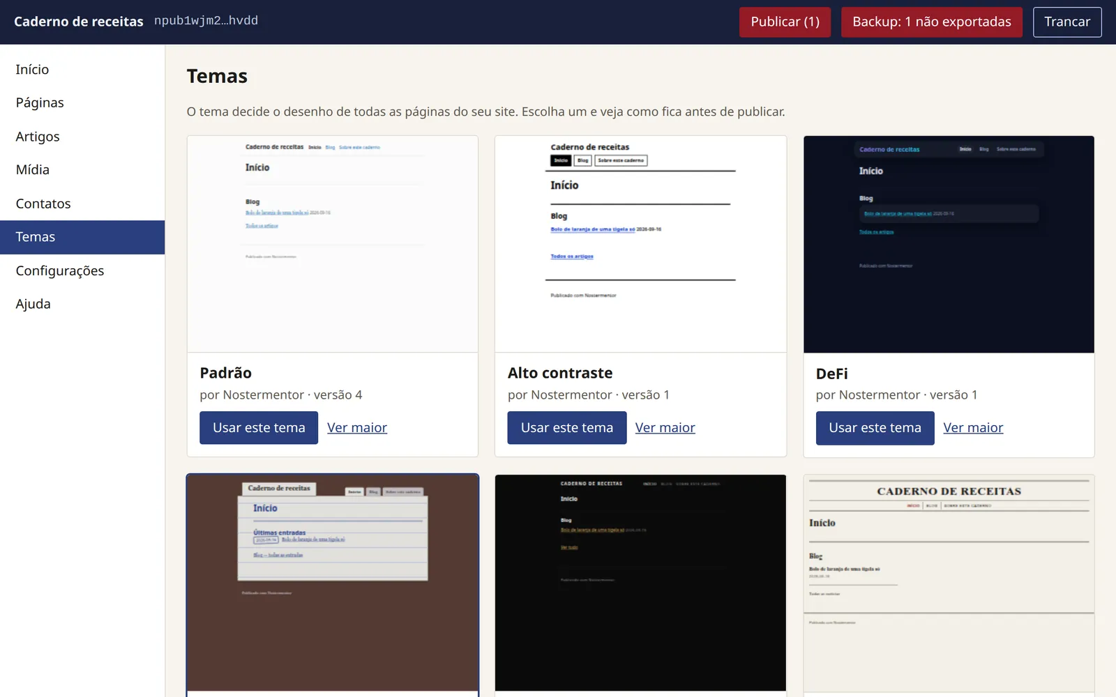The width and height of the screenshot is (1116, 697).
Task: Click the DeFi dark theme preview
Action: [x=949, y=244]
